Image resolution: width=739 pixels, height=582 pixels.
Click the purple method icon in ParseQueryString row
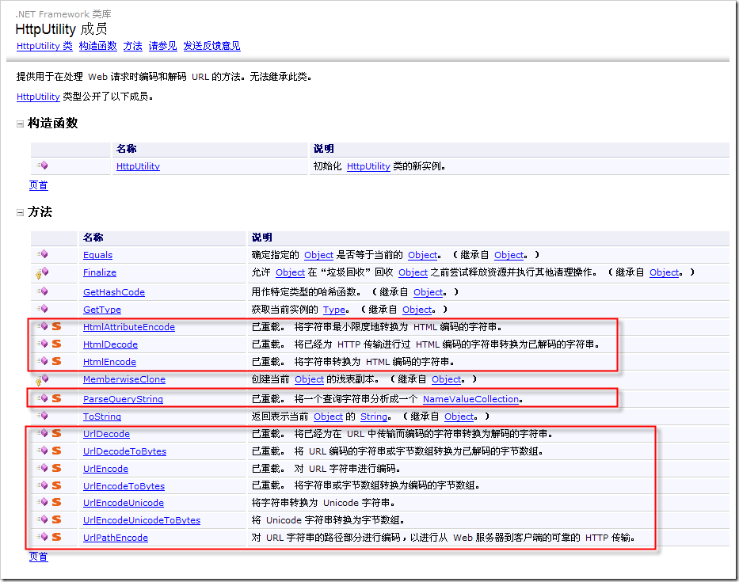43,398
